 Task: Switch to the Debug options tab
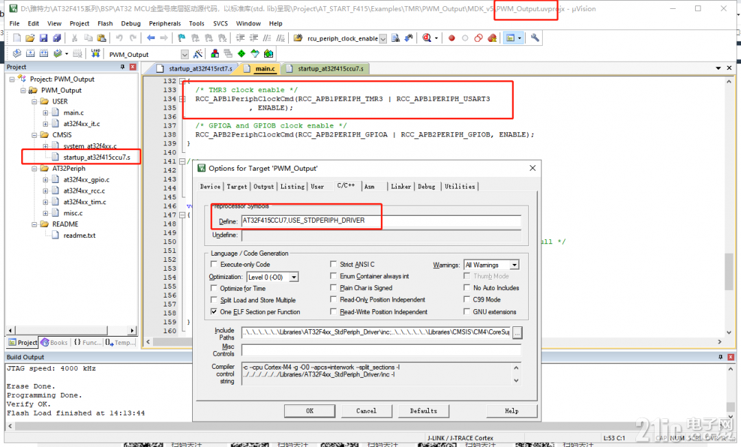(426, 186)
